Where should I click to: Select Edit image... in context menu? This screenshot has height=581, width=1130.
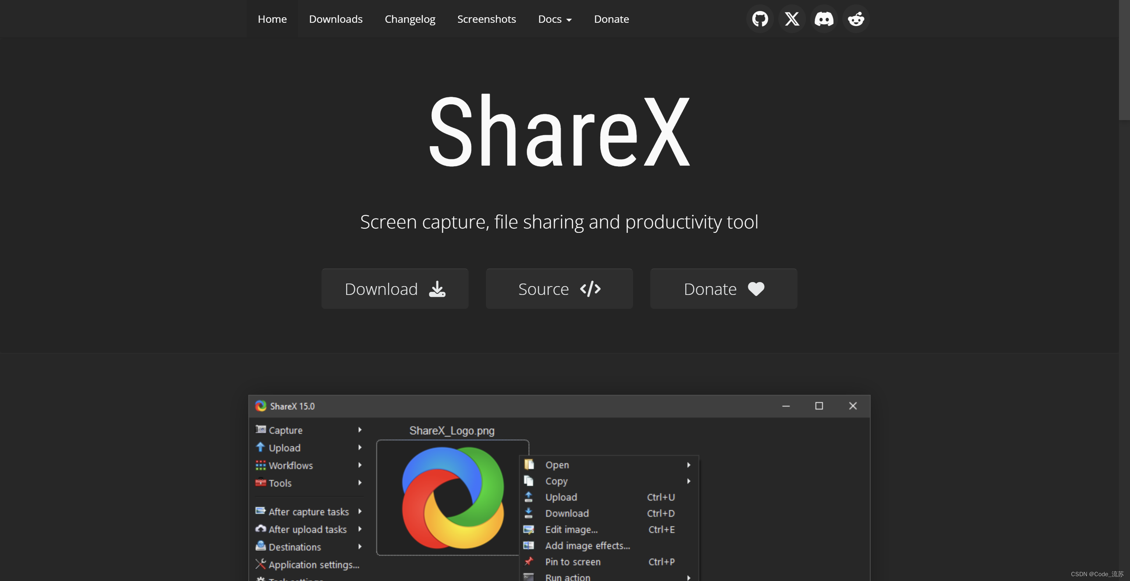pos(609,529)
